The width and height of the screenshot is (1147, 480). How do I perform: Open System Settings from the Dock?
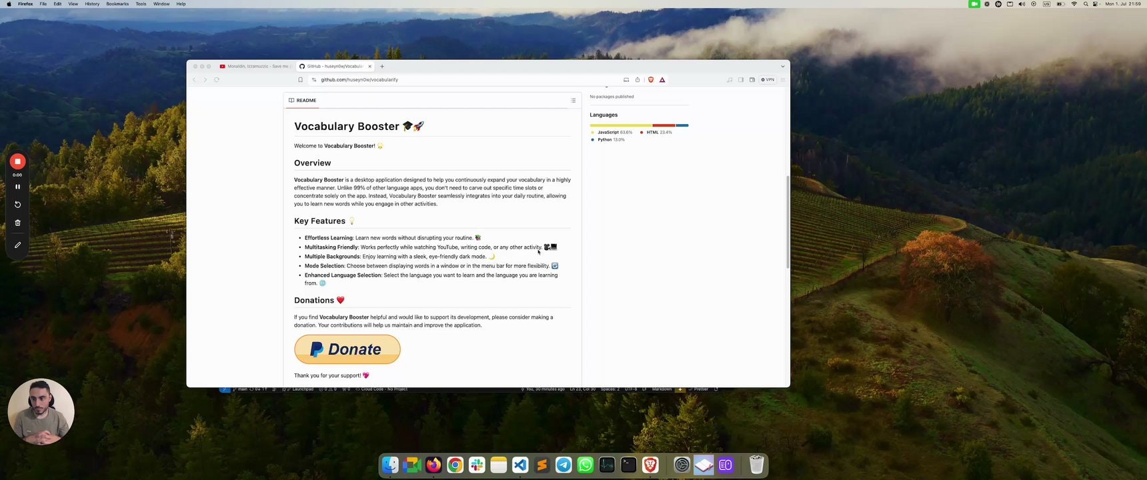coord(682,465)
